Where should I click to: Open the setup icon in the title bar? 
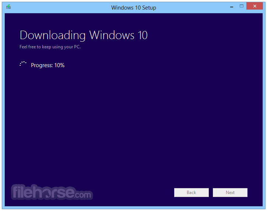click(8, 7)
